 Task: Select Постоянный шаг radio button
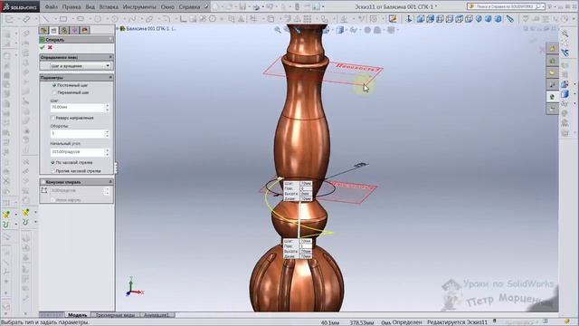click(54, 85)
